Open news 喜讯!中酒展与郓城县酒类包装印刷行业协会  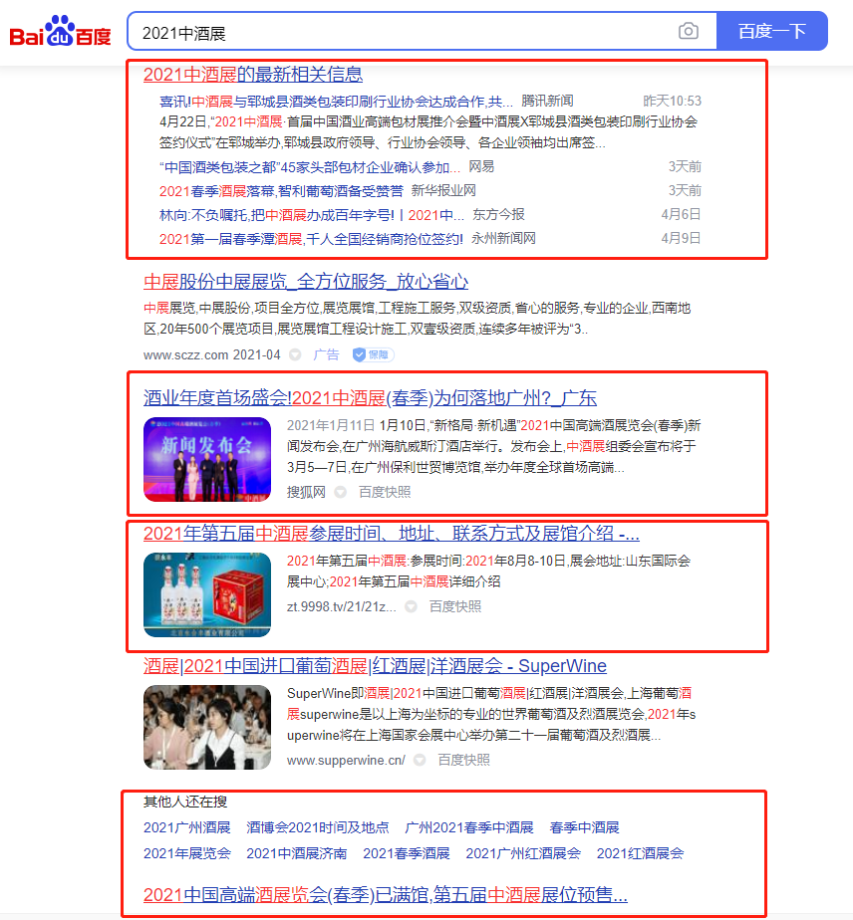[x=337, y=102]
